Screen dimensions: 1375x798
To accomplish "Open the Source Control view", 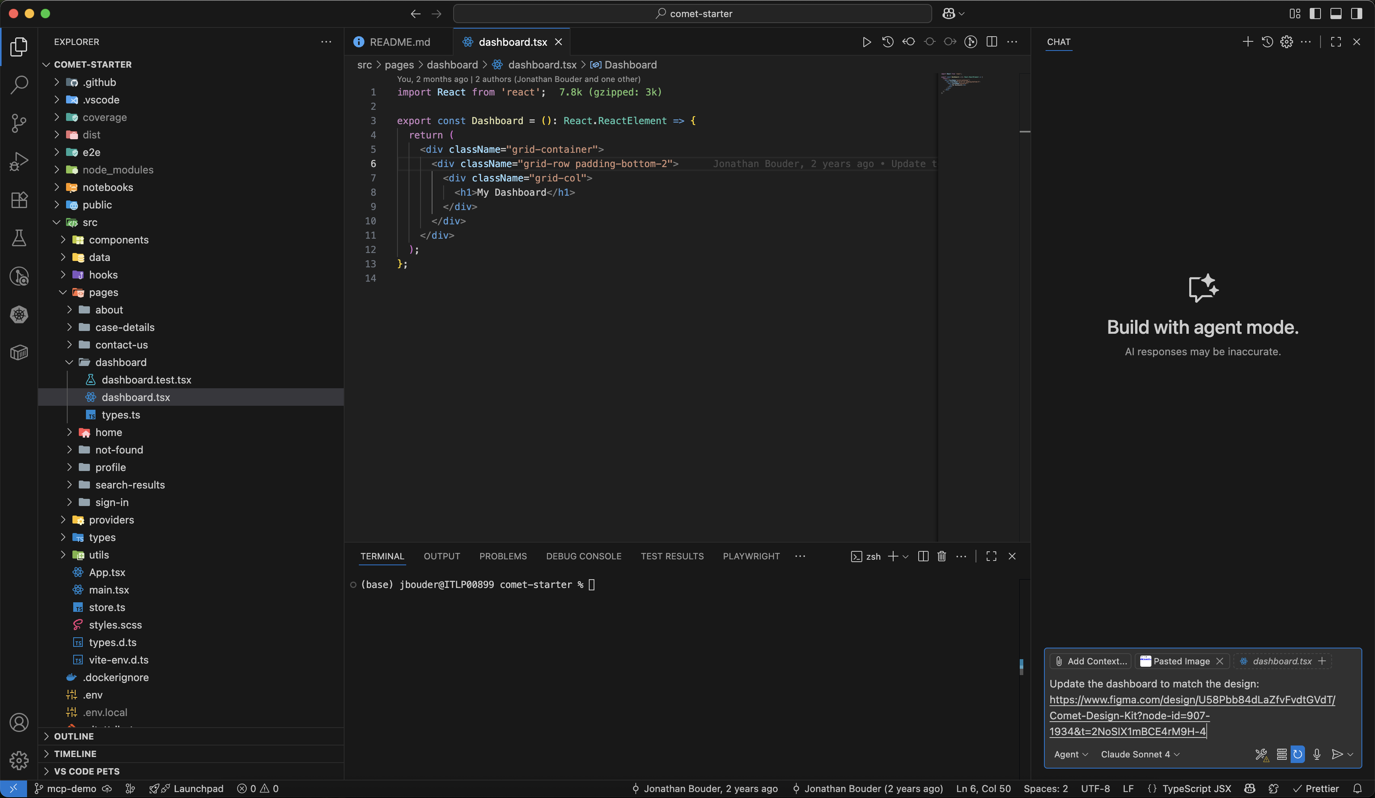I will click(19, 123).
